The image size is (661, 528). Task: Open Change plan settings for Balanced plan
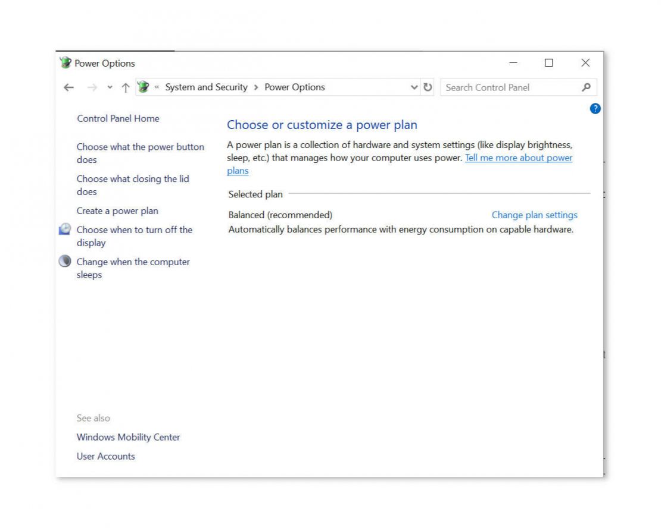tap(534, 215)
